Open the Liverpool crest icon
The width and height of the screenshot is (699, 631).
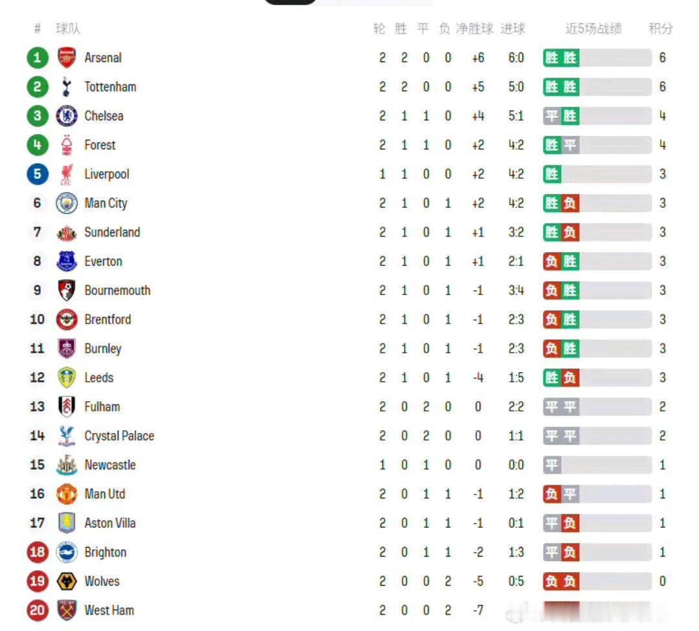pos(67,174)
